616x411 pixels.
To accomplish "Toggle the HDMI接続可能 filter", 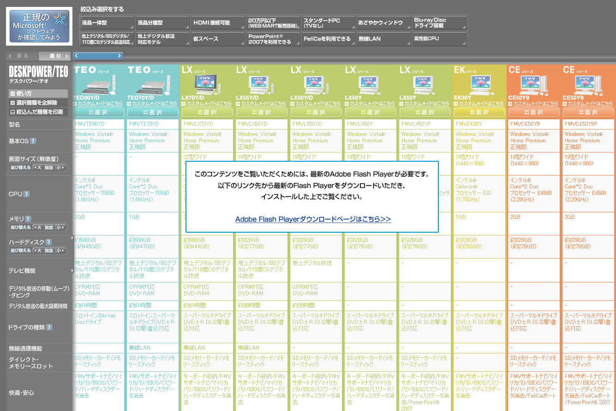I will click(x=217, y=23).
